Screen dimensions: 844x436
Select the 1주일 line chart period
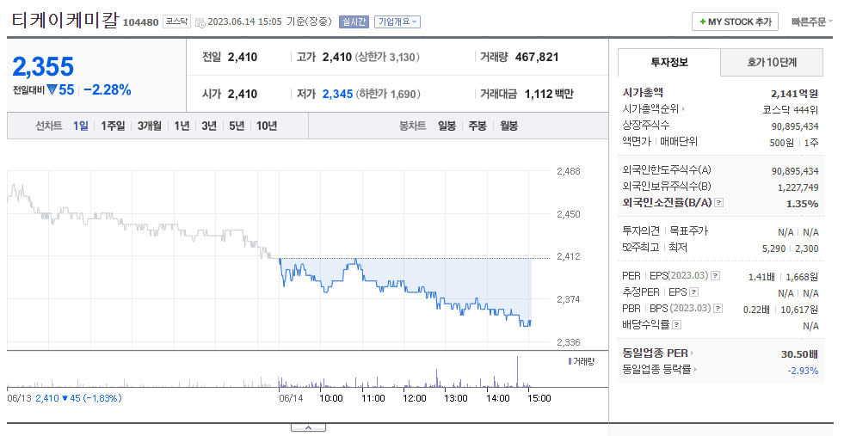coord(113,126)
